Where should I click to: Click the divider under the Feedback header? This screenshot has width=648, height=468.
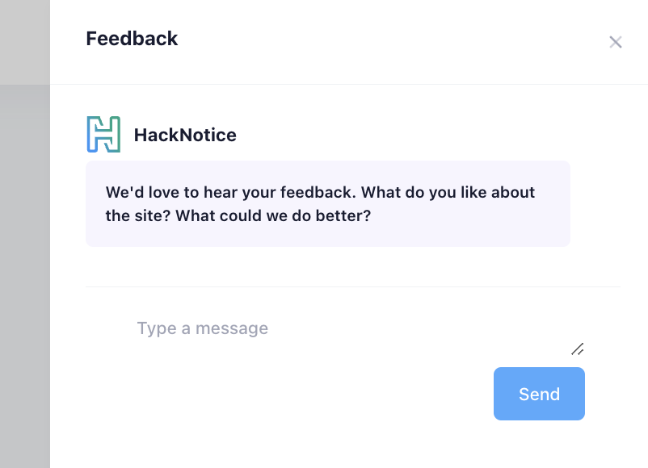[349, 84]
